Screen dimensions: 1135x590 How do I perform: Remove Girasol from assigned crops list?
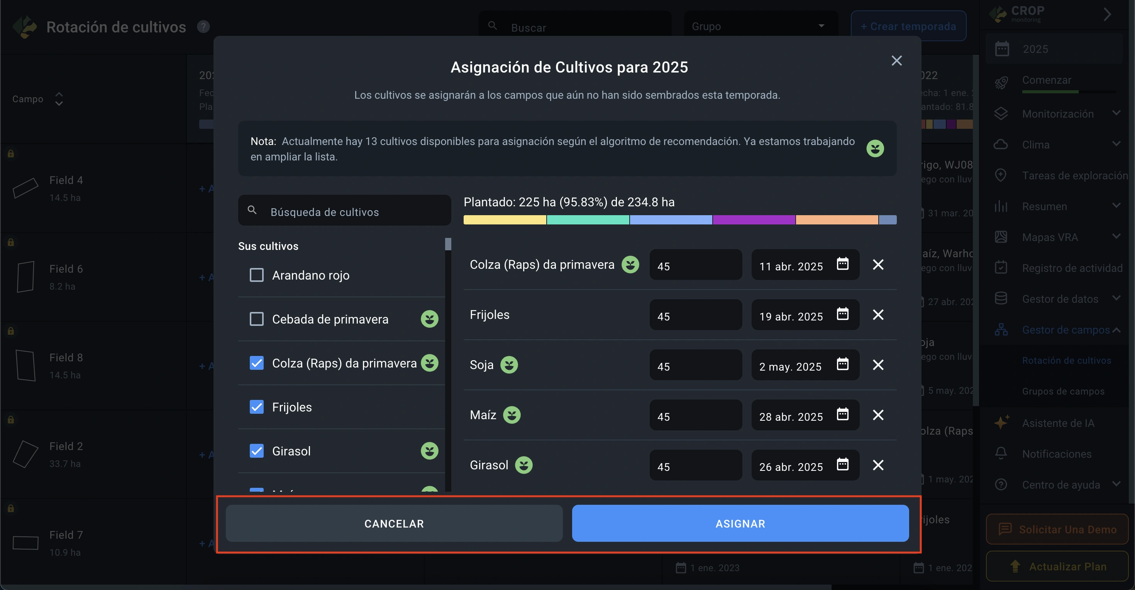click(x=878, y=465)
